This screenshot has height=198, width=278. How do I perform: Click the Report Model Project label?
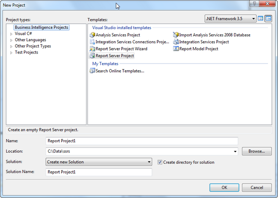[199, 49]
